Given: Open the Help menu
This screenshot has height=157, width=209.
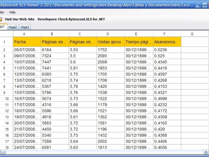Looking at the screenshot, I should (12, 12).
